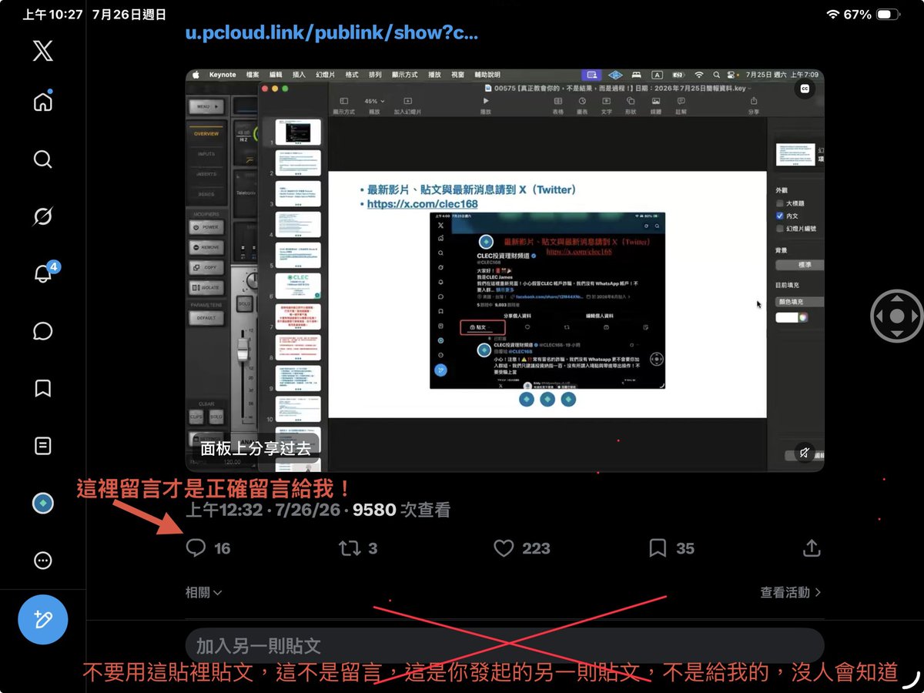This screenshot has height=693, width=924.
Task: Bookmark the post showing 35 saves
Action: click(x=671, y=548)
